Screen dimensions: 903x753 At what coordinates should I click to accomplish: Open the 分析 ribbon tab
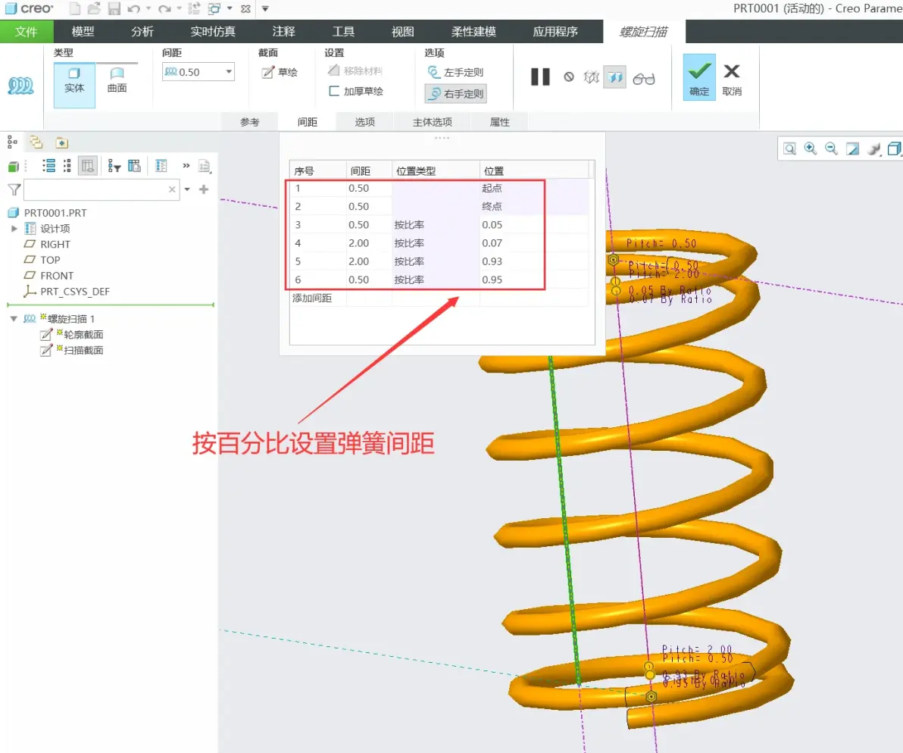(x=142, y=32)
